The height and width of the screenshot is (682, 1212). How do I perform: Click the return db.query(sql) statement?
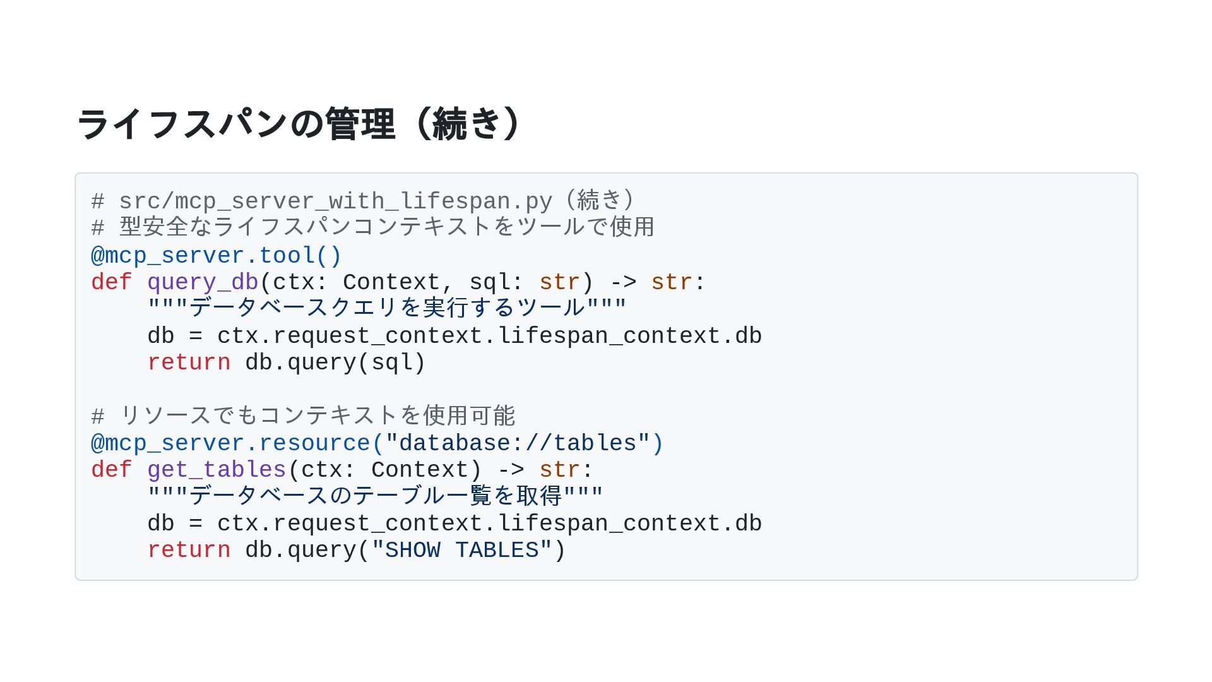tap(287, 362)
